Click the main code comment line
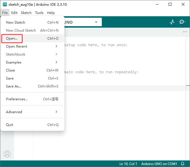The image size is (190, 167). tap(102, 72)
